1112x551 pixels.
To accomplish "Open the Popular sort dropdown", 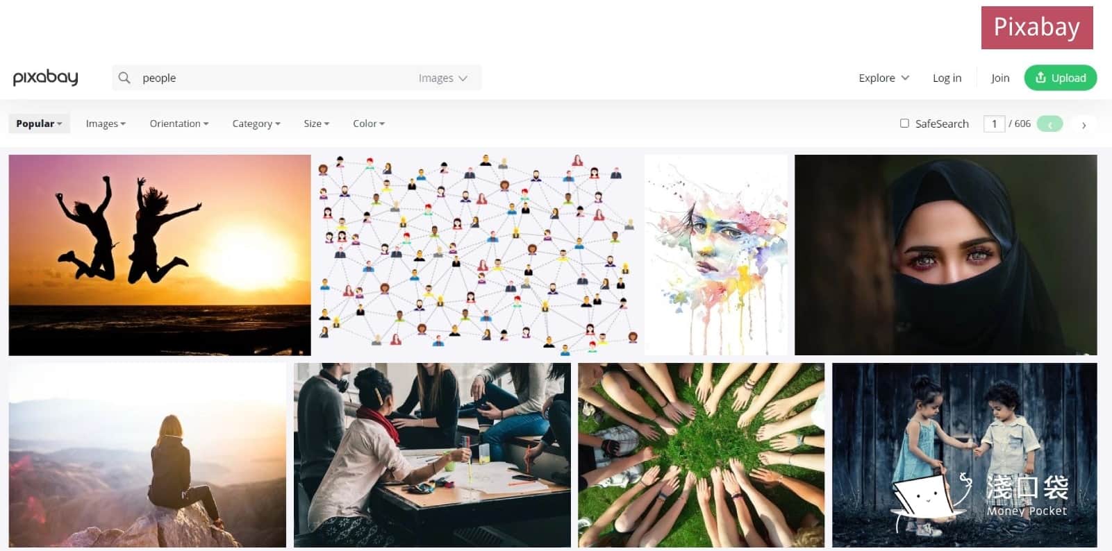I will pos(39,124).
